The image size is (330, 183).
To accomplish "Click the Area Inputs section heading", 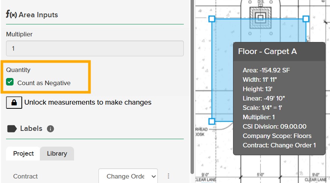I will point(38,15).
